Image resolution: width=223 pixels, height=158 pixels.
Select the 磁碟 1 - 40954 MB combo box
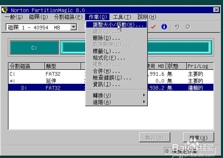pos(41,27)
